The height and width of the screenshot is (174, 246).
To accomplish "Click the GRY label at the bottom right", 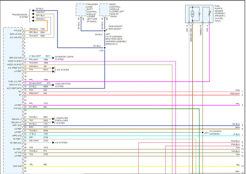I will tap(238, 171).
